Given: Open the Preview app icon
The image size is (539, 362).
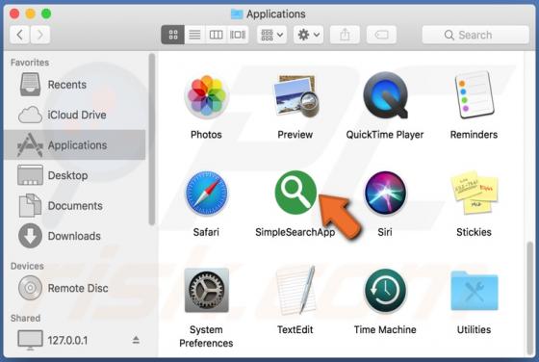Looking at the screenshot, I should (295, 96).
